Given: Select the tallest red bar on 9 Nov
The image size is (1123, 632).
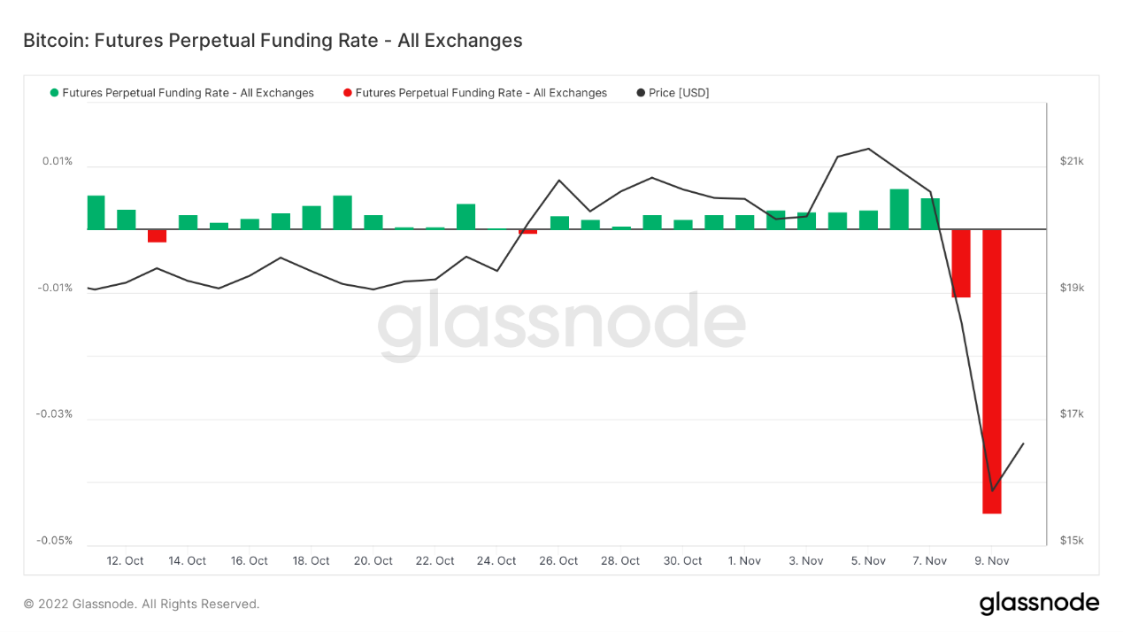Looking at the screenshot, I should (x=991, y=371).
